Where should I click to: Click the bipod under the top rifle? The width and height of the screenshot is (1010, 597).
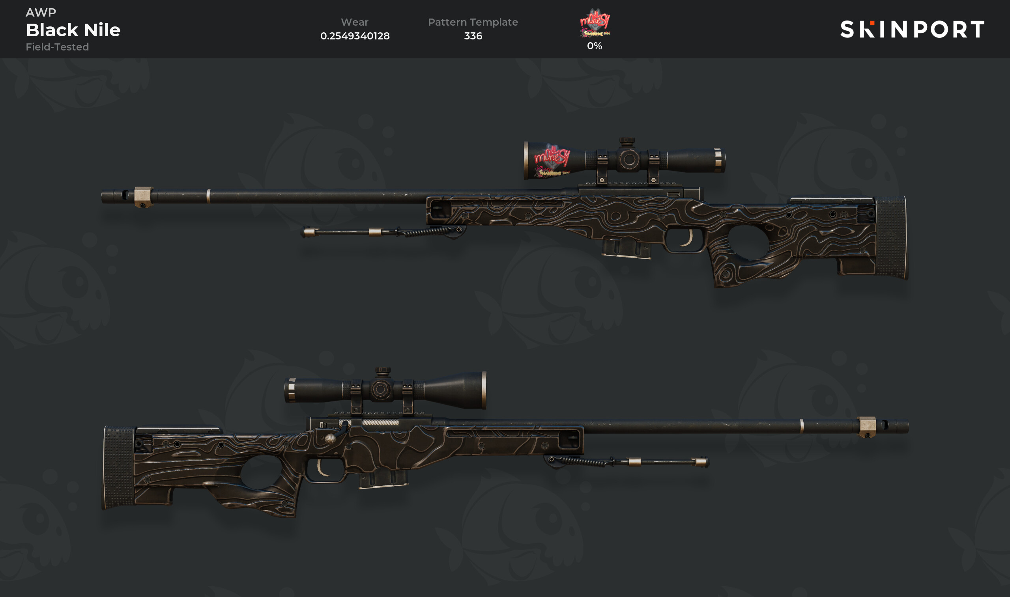tap(383, 232)
